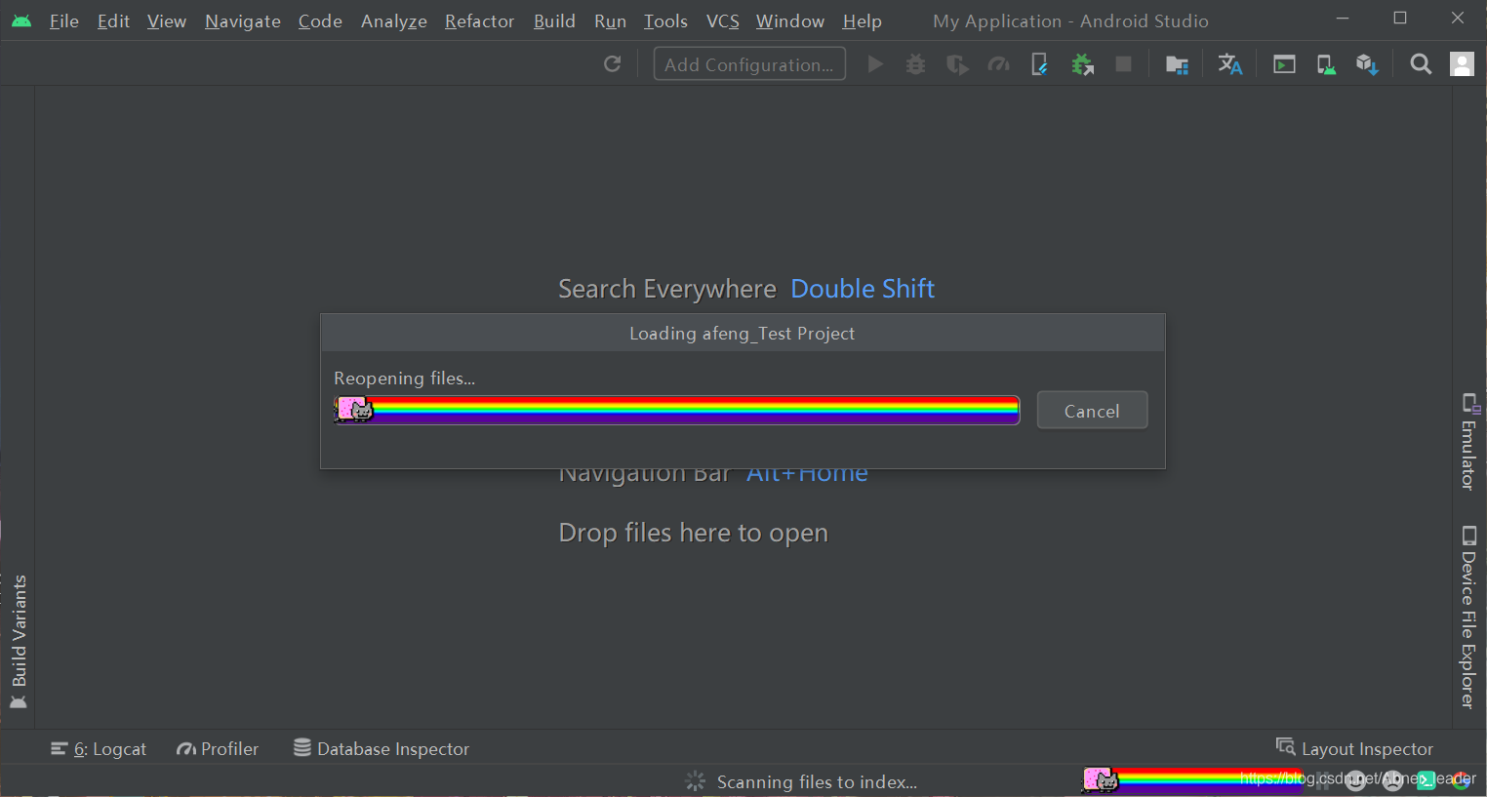Open the Tools menu

665,20
